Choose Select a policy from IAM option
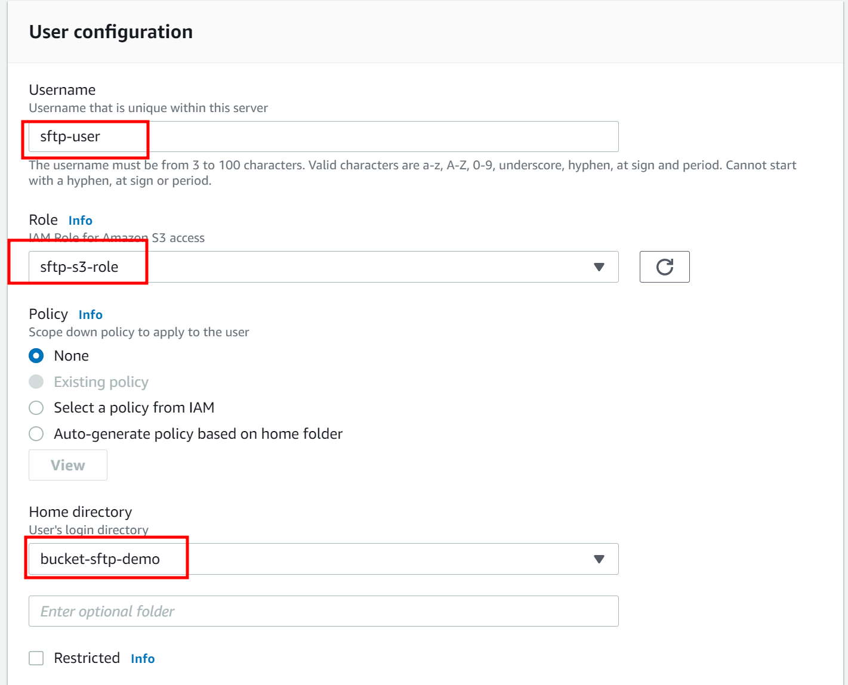 [36, 408]
